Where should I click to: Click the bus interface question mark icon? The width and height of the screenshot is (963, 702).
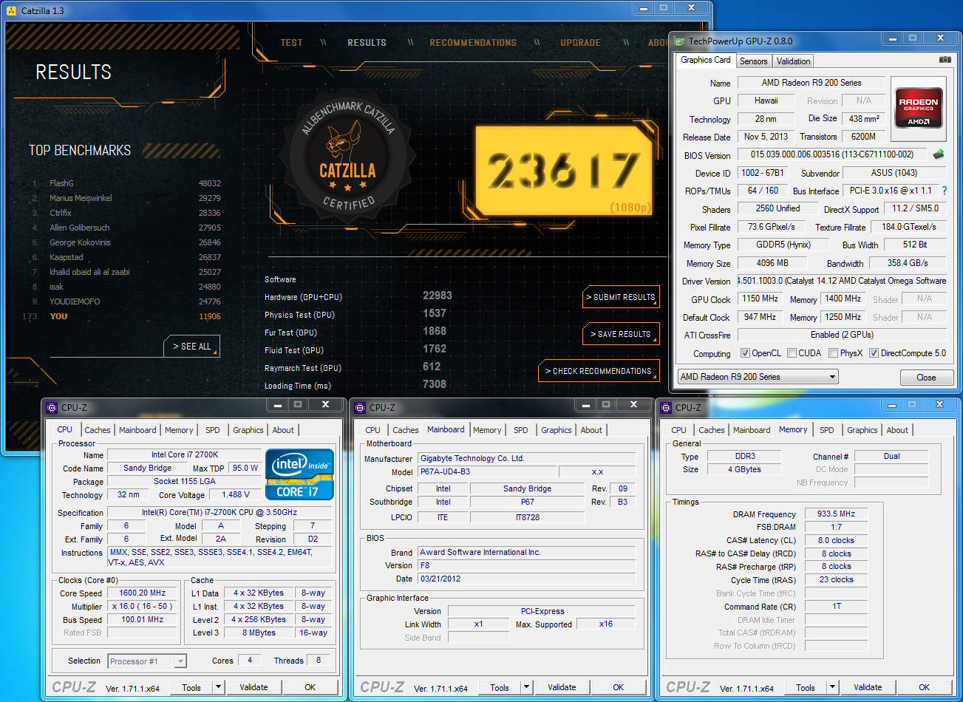pyautogui.click(x=944, y=191)
